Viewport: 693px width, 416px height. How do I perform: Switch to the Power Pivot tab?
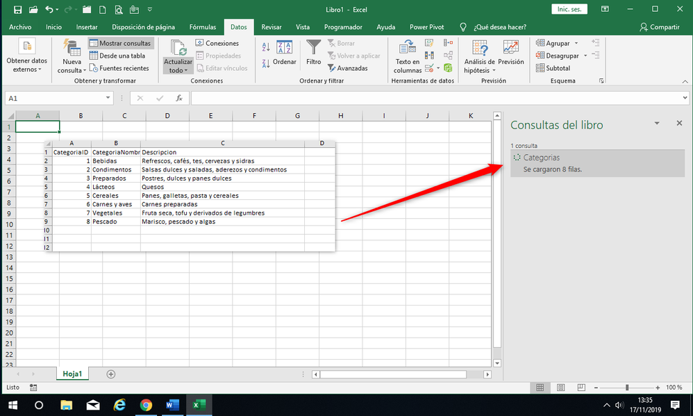(426, 27)
